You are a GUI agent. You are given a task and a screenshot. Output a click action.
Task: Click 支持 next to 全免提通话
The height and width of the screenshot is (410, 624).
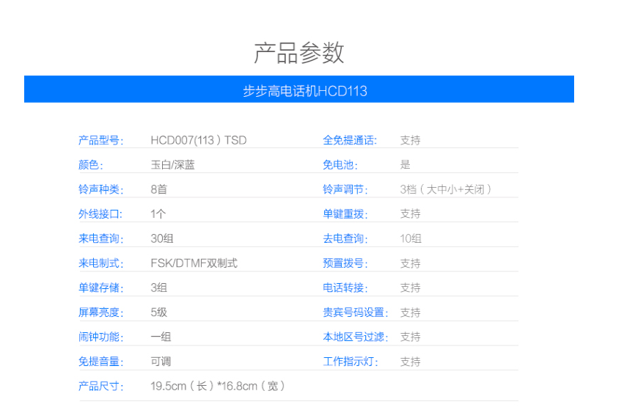click(411, 140)
